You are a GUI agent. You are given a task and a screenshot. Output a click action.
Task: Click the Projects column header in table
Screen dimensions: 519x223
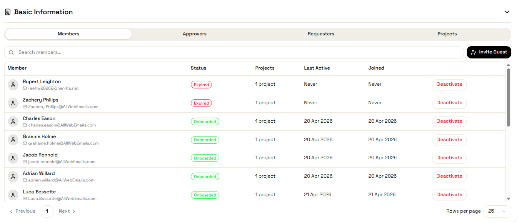(265, 68)
